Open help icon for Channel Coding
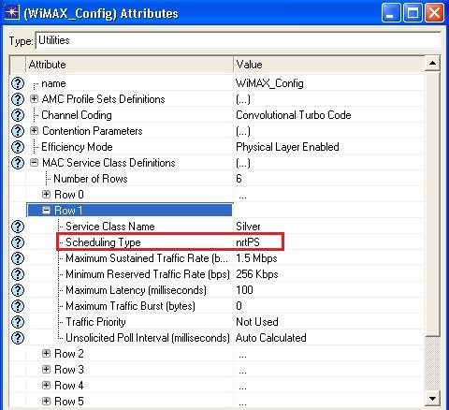The height and width of the screenshot is (410, 449). 18,115
